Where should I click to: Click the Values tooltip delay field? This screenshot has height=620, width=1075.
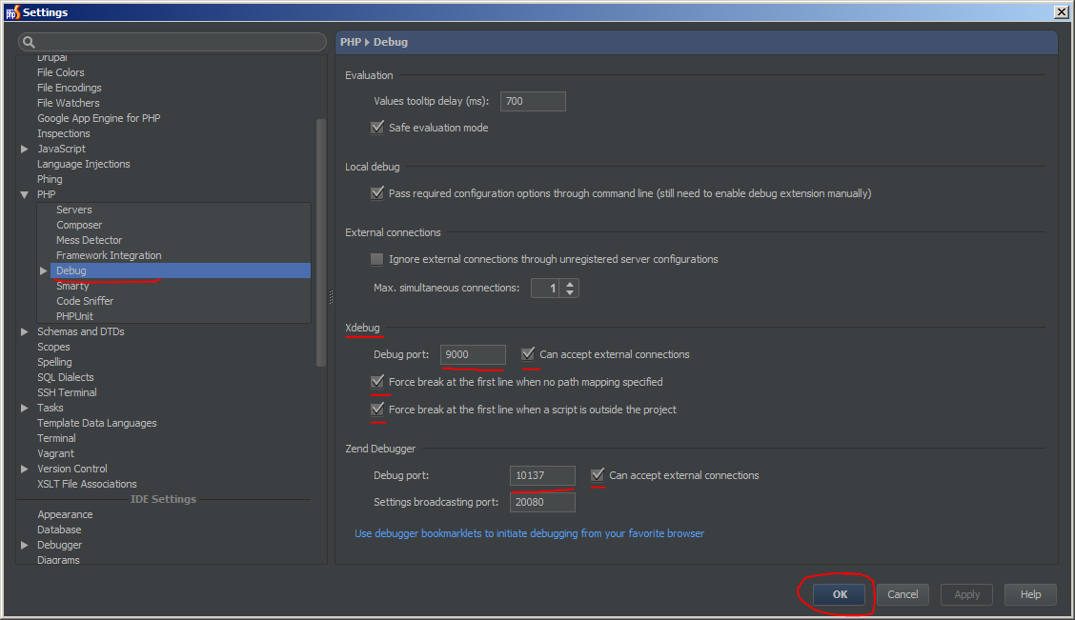click(x=533, y=101)
